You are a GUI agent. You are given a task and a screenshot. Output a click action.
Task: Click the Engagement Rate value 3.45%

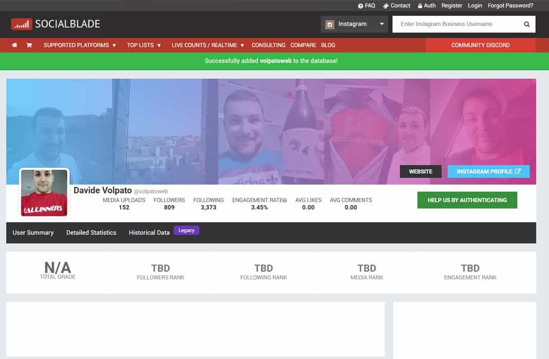click(x=260, y=208)
